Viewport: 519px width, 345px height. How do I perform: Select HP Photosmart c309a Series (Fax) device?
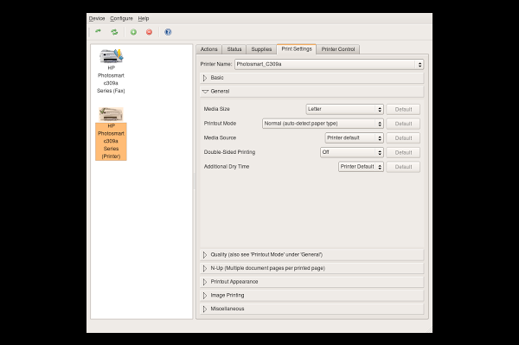[x=111, y=71]
